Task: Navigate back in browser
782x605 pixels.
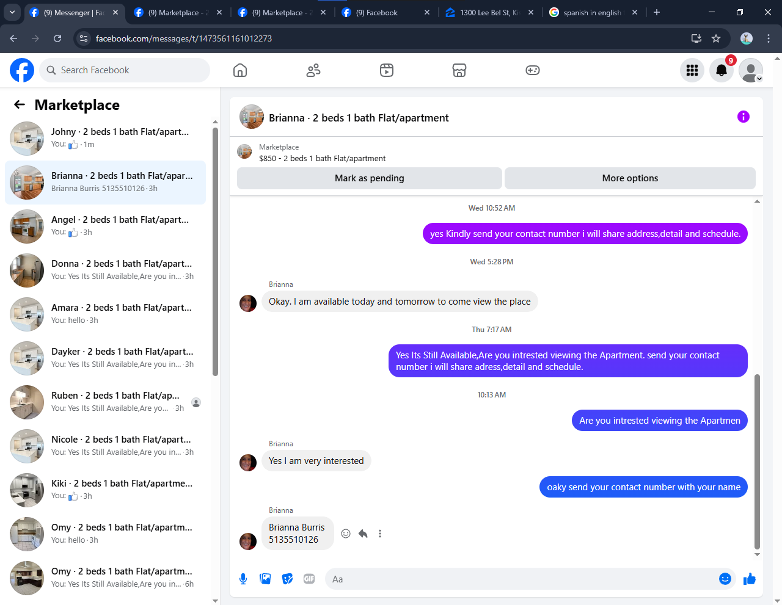Action: 13,38
